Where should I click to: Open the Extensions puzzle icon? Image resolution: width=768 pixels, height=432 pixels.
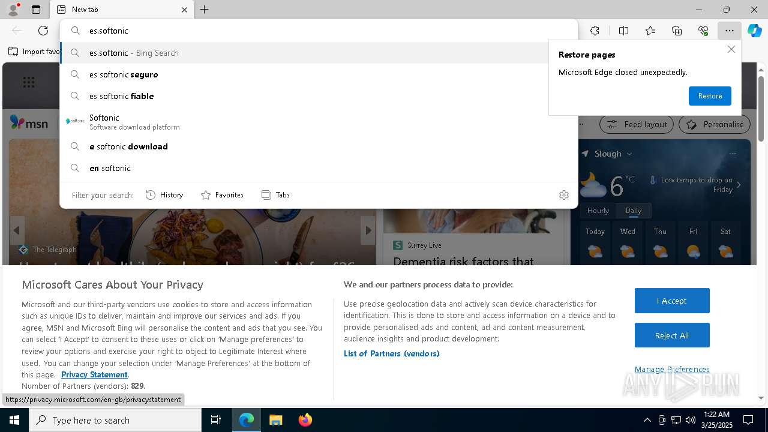(595, 31)
